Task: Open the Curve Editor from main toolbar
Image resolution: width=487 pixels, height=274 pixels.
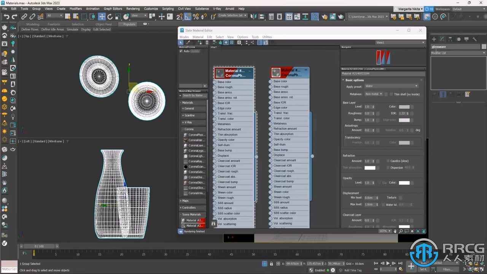Action: click(x=298, y=16)
